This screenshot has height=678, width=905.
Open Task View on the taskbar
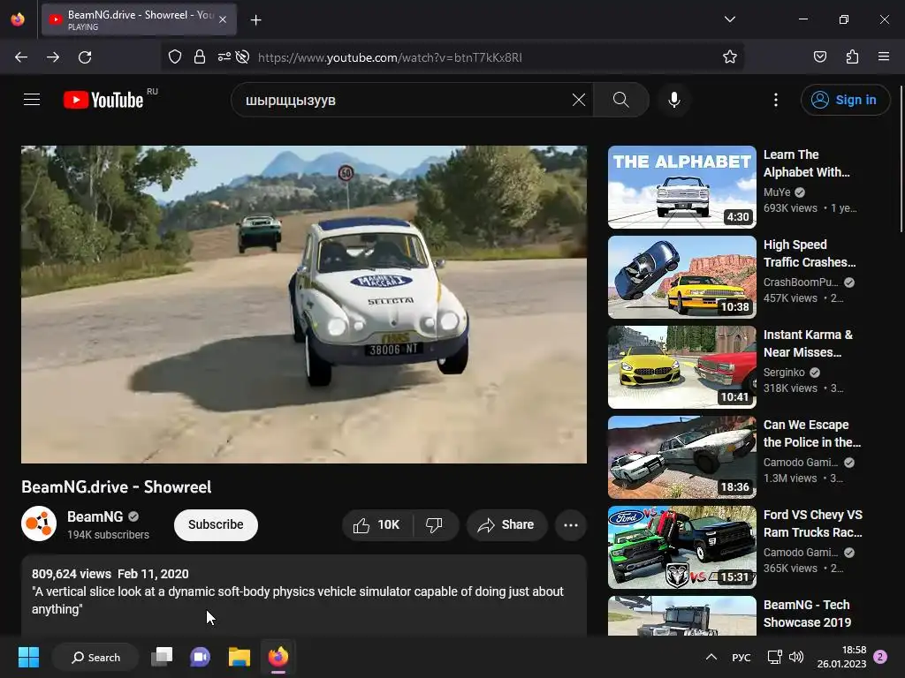pyautogui.click(x=162, y=657)
